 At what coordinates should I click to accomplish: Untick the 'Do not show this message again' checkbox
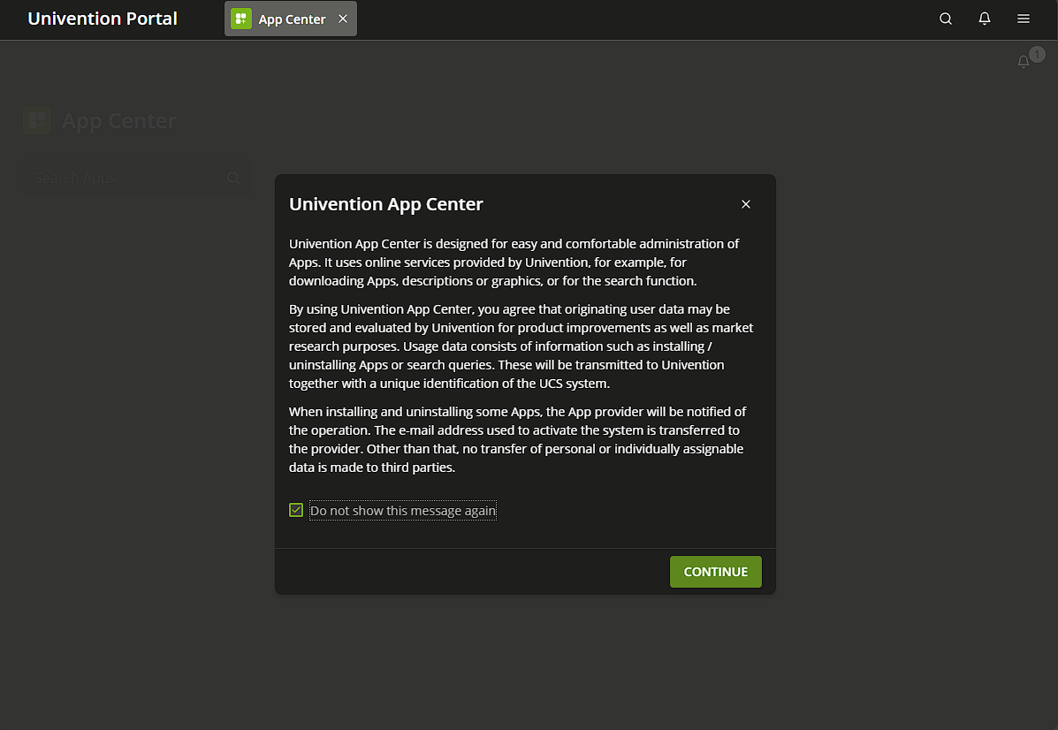pyautogui.click(x=296, y=510)
